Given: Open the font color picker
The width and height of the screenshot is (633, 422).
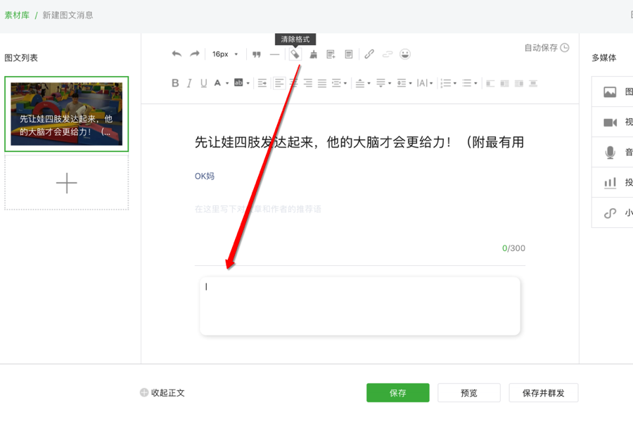Looking at the screenshot, I should (221, 83).
